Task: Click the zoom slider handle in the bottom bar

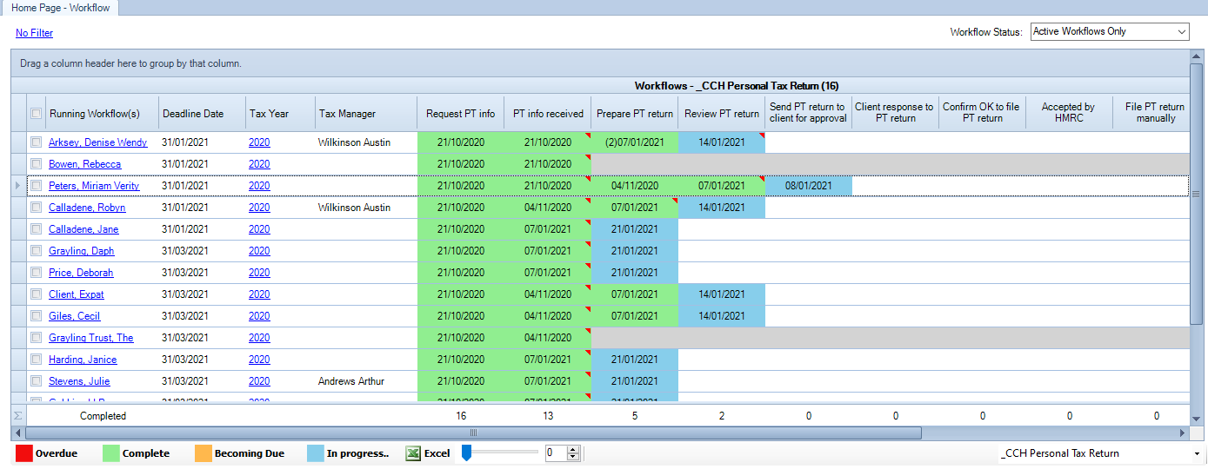Action: point(466,452)
